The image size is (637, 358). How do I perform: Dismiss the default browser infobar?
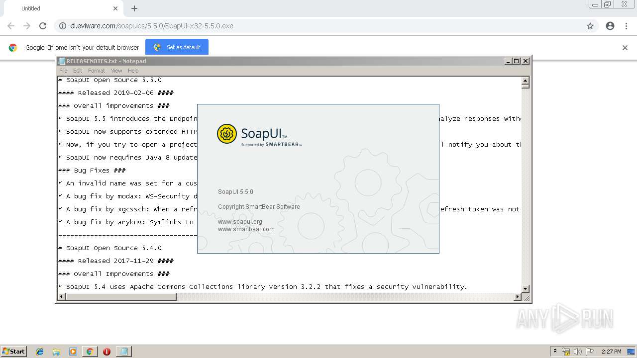click(x=625, y=48)
